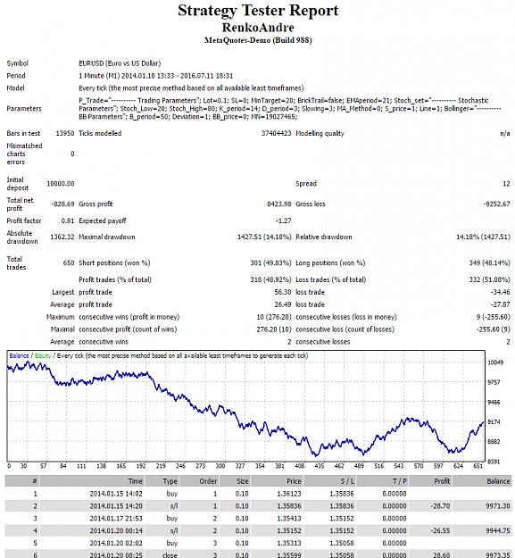Click the "Price" column header in the trades table
Viewport: 515px width, 558px height.
tap(294, 481)
